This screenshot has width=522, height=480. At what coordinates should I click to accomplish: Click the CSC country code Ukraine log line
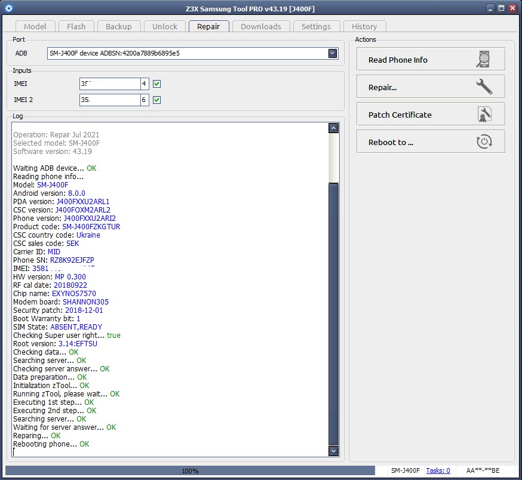(x=57, y=235)
